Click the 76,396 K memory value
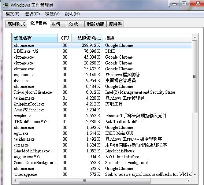This screenshot has height=185, width=204. (x=92, y=51)
